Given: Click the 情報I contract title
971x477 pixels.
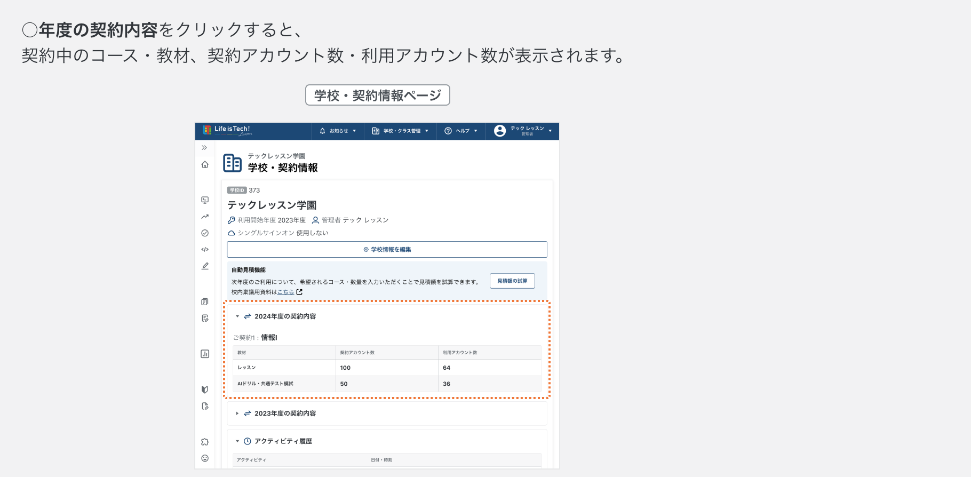Looking at the screenshot, I should pyautogui.click(x=269, y=337).
